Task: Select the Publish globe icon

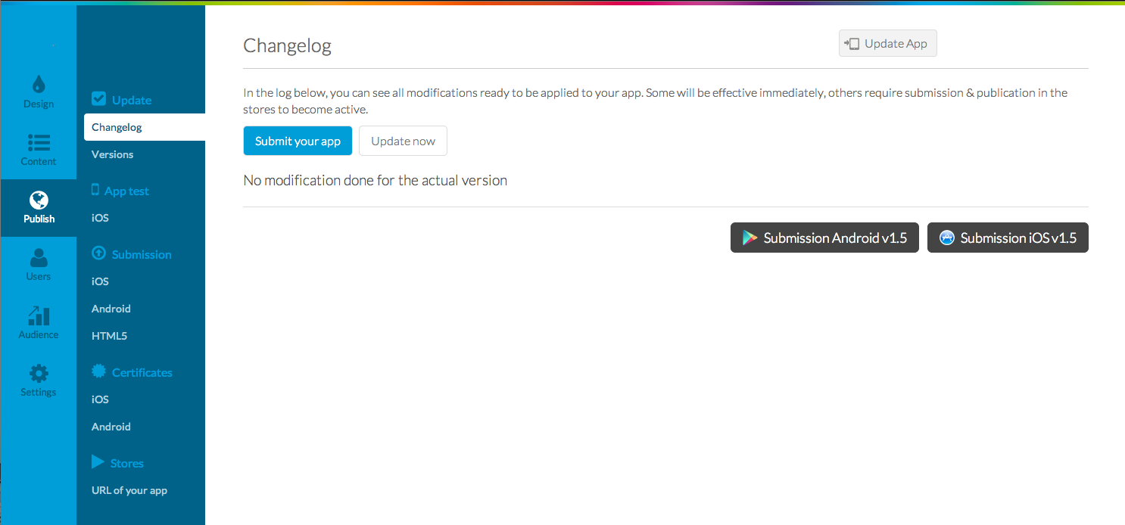Action: click(39, 200)
